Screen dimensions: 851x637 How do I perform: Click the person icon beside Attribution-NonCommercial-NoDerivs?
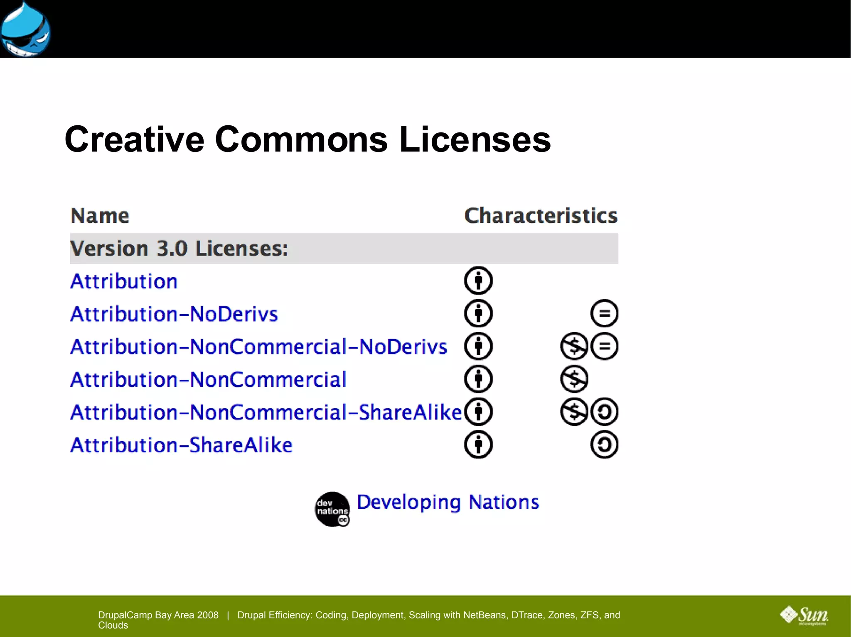coord(478,346)
